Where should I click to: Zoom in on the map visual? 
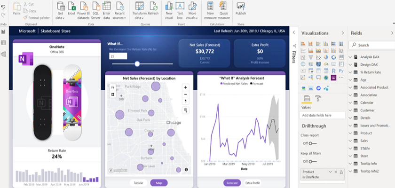tap(186, 87)
